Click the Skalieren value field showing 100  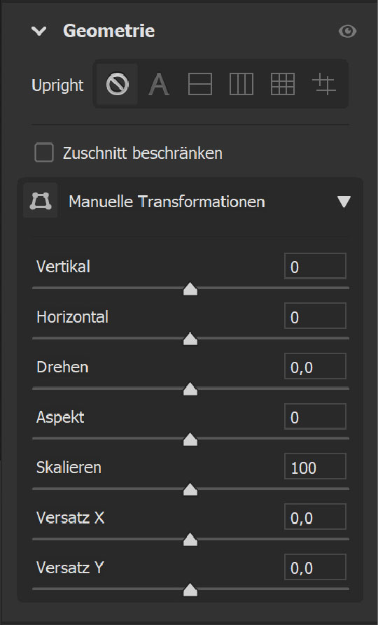pos(315,466)
